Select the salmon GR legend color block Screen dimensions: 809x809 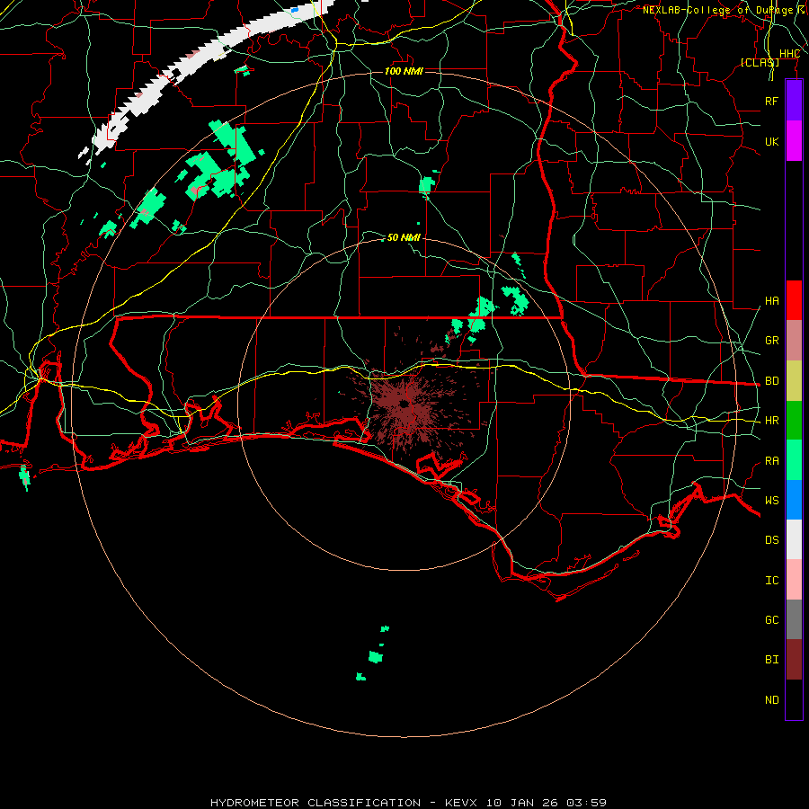(x=794, y=340)
